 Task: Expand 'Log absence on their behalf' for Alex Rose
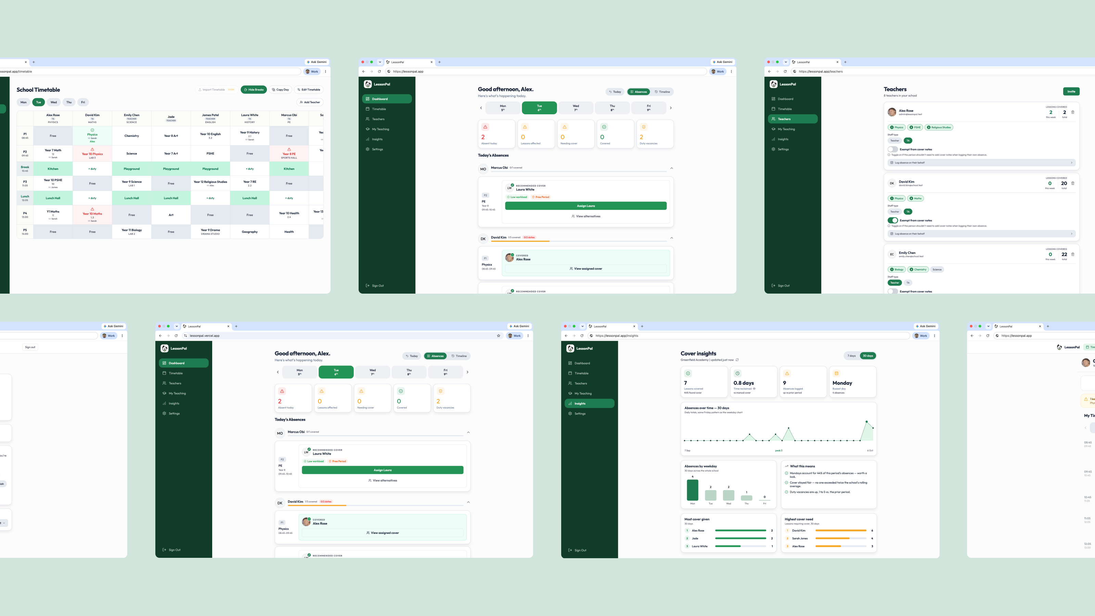click(x=981, y=163)
